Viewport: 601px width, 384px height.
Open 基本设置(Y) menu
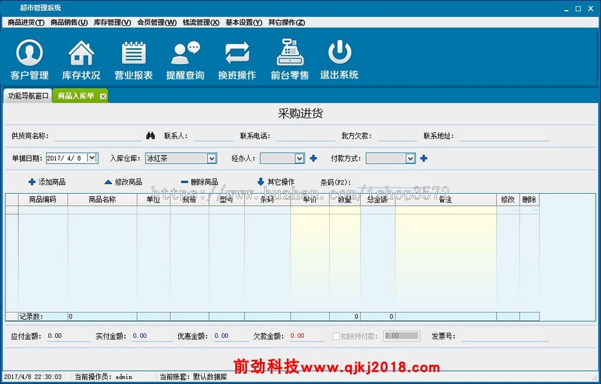point(244,23)
